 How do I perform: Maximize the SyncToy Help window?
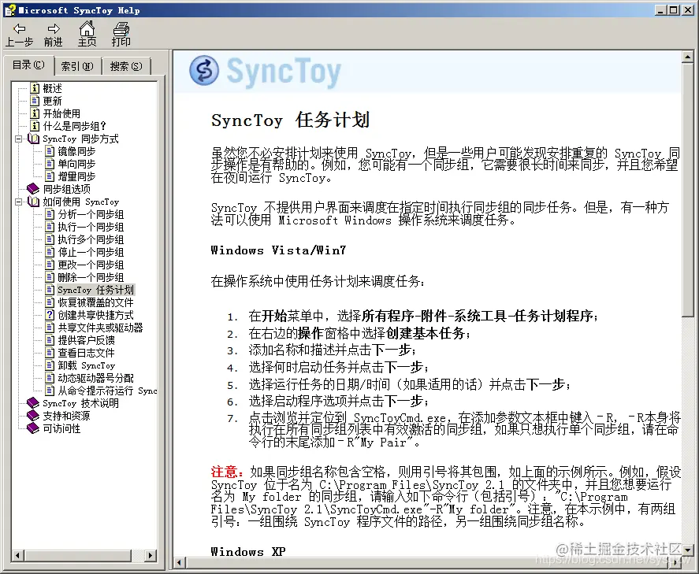pyautogui.click(x=674, y=9)
